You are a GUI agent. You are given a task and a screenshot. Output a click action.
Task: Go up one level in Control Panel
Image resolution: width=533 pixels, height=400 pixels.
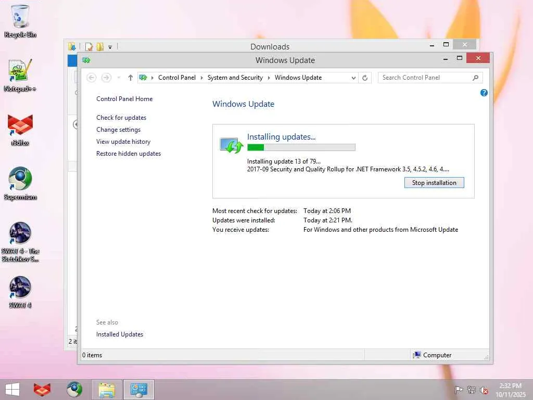[130, 78]
